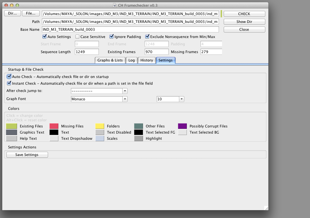Change the Folders color swatch

[100, 126]
